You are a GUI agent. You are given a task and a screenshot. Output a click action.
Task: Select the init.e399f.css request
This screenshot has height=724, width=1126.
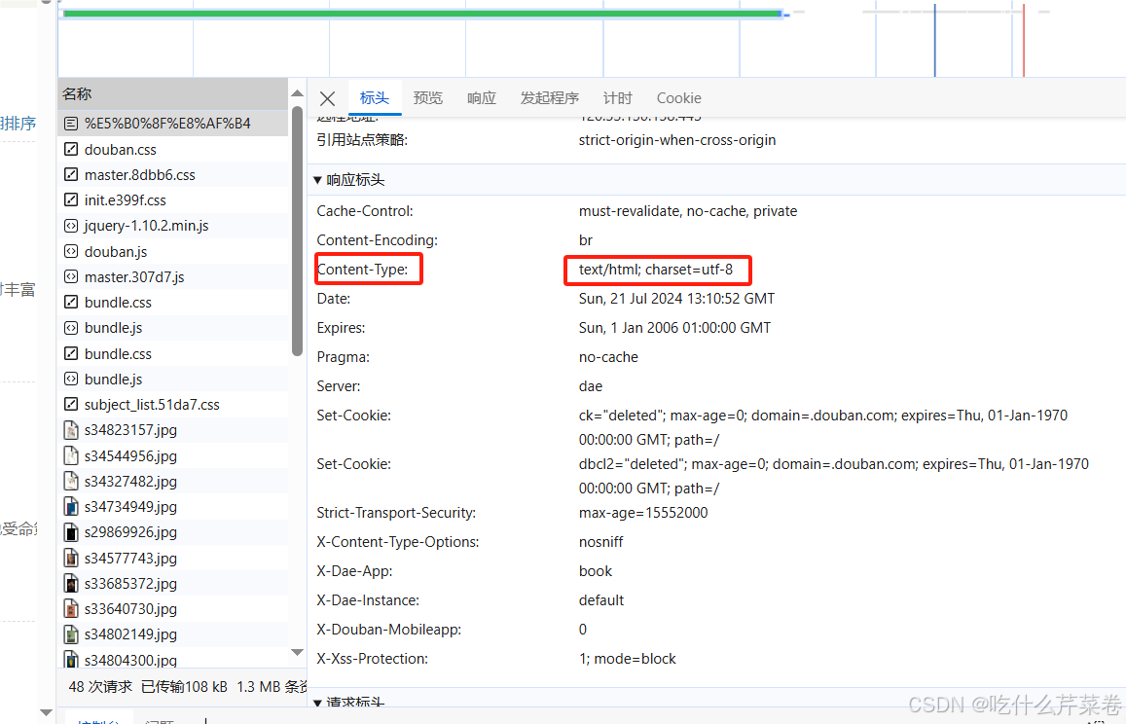[x=172, y=199]
